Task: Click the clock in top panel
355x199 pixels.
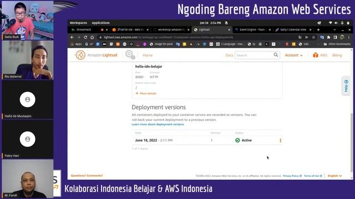Action: pyautogui.click(x=210, y=23)
